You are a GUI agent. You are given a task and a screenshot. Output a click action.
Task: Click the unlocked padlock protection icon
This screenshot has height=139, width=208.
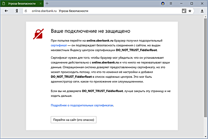click(x=184, y=11)
